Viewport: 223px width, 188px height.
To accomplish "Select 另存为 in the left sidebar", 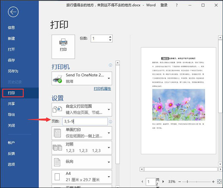I will tap(13, 71).
